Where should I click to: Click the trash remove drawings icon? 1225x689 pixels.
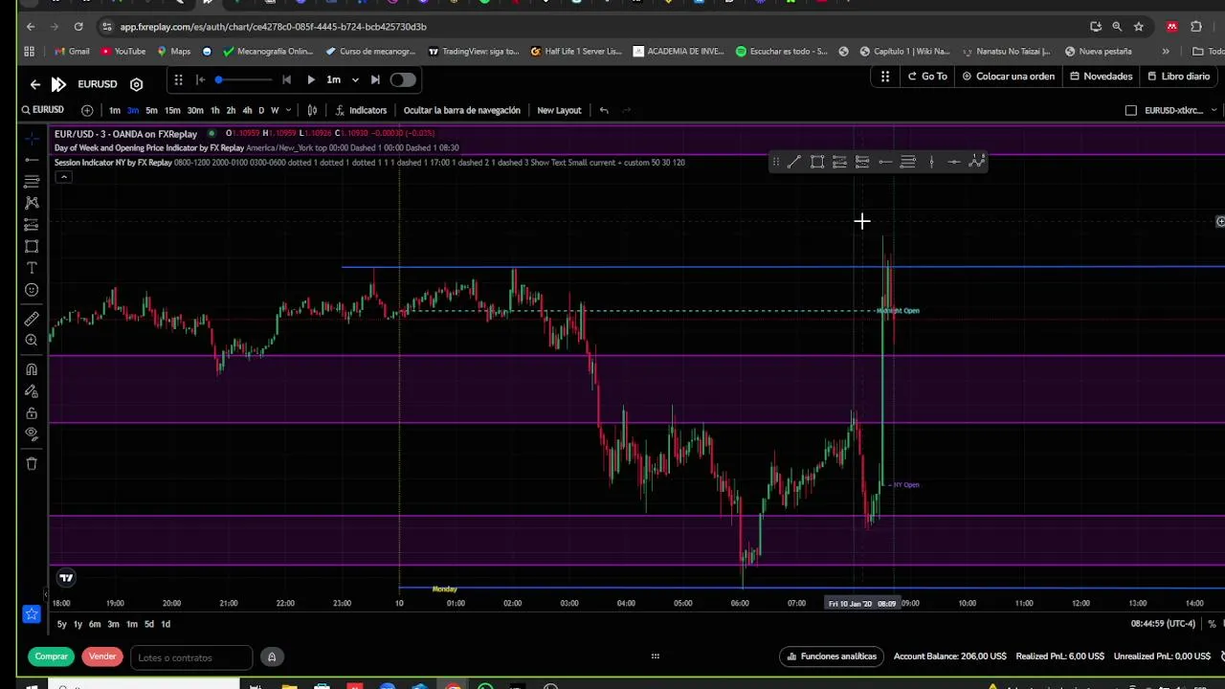32,464
